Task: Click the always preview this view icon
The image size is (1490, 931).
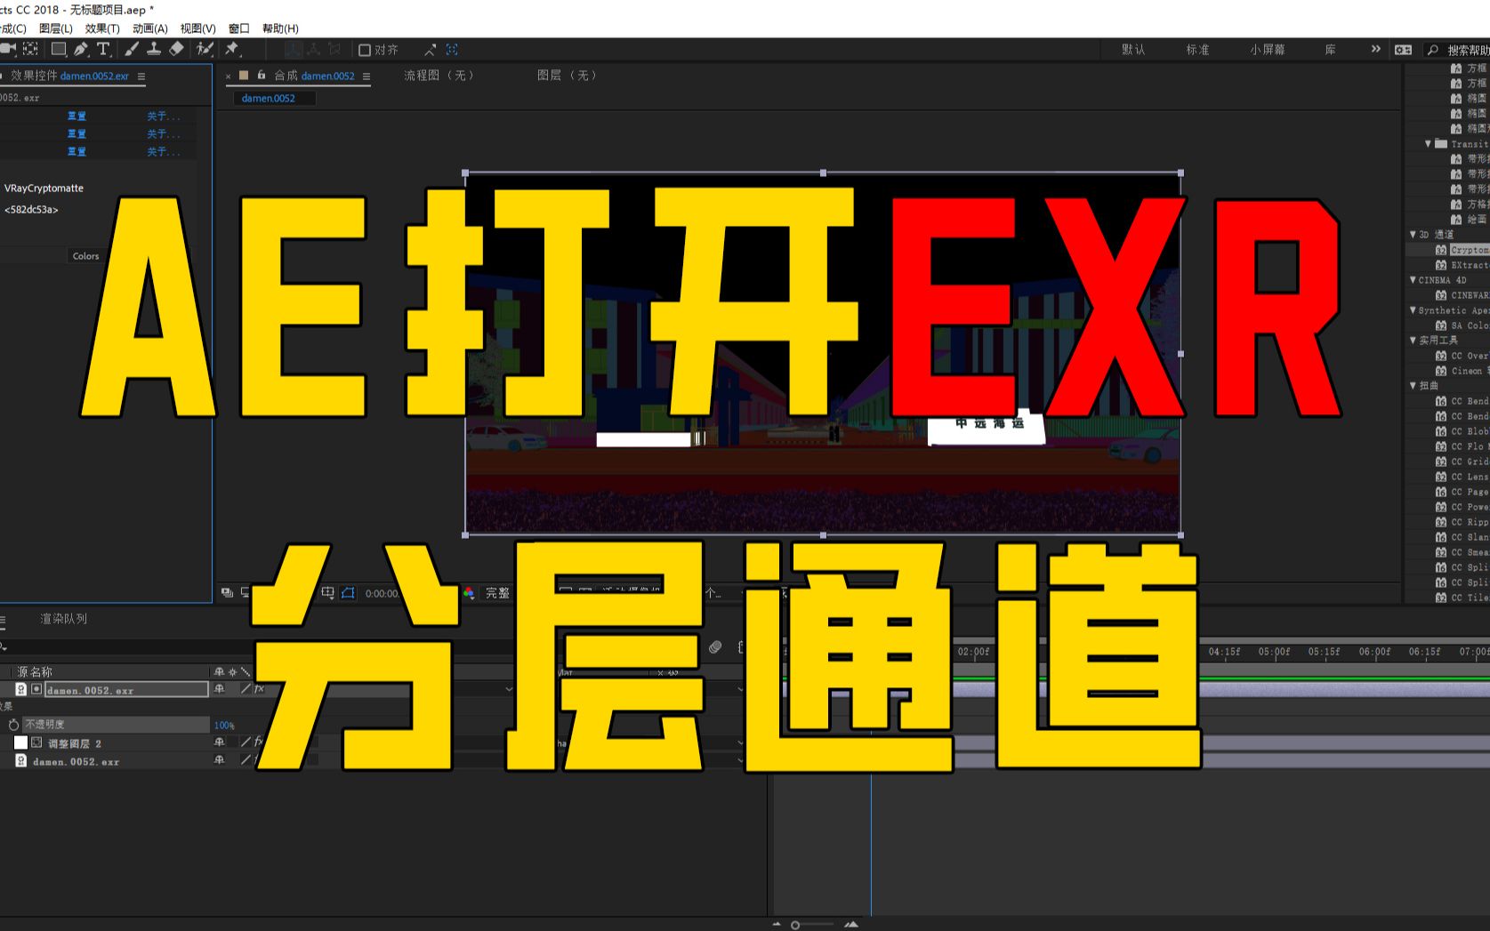Action: [x=228, y=593]
